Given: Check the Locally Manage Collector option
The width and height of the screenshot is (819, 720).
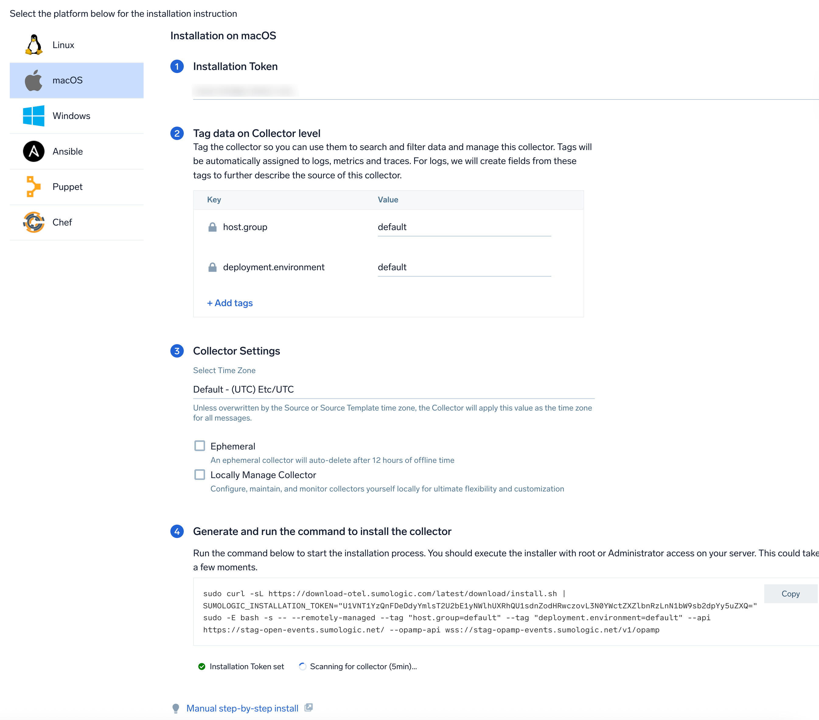Looking at the screenshot, I should coord(200,475).
